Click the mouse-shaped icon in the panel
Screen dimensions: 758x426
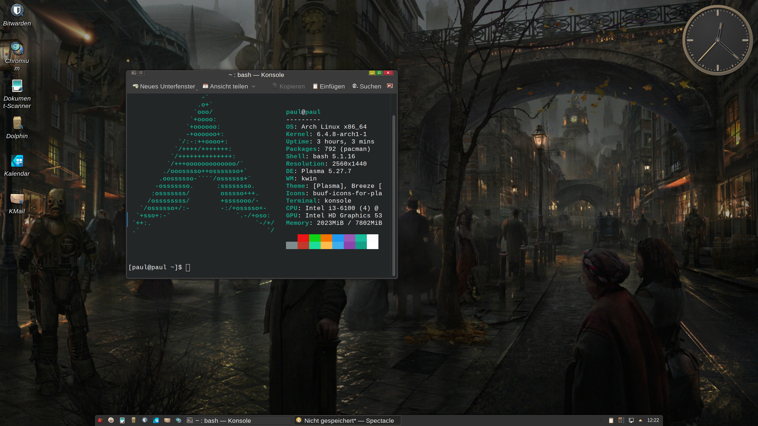(x=111, y=420)
